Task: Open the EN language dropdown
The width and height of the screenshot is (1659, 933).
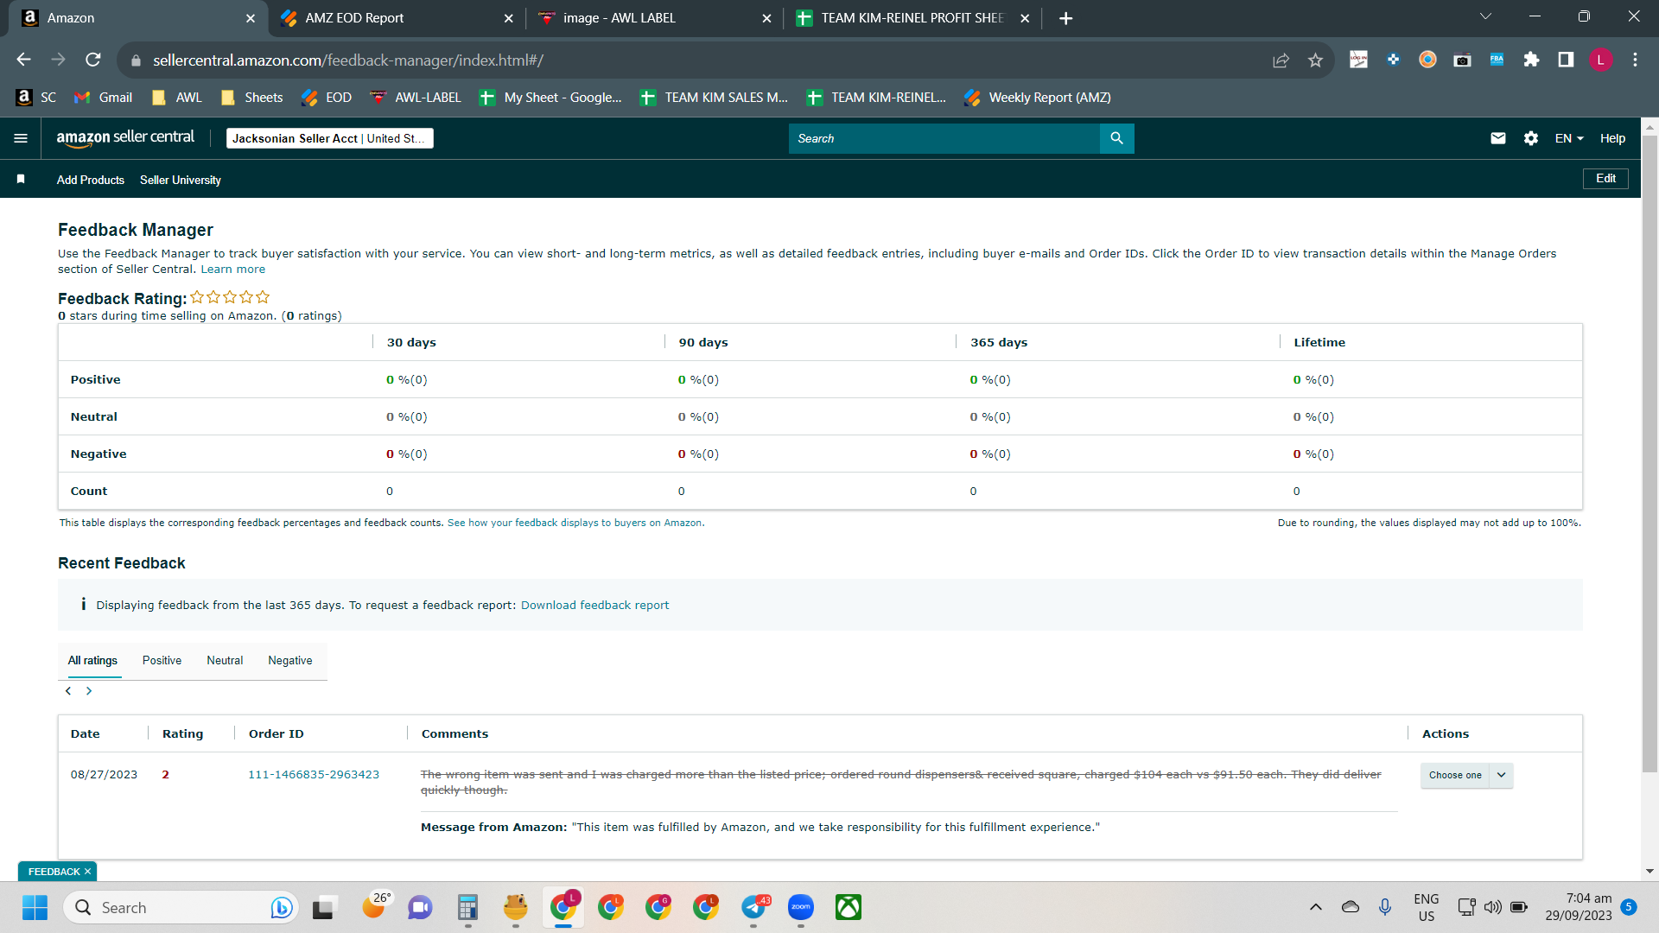Action: click(x=1569, y=138)
